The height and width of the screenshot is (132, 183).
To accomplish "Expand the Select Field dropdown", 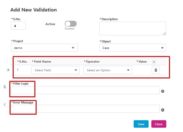I will pos(56,70).
